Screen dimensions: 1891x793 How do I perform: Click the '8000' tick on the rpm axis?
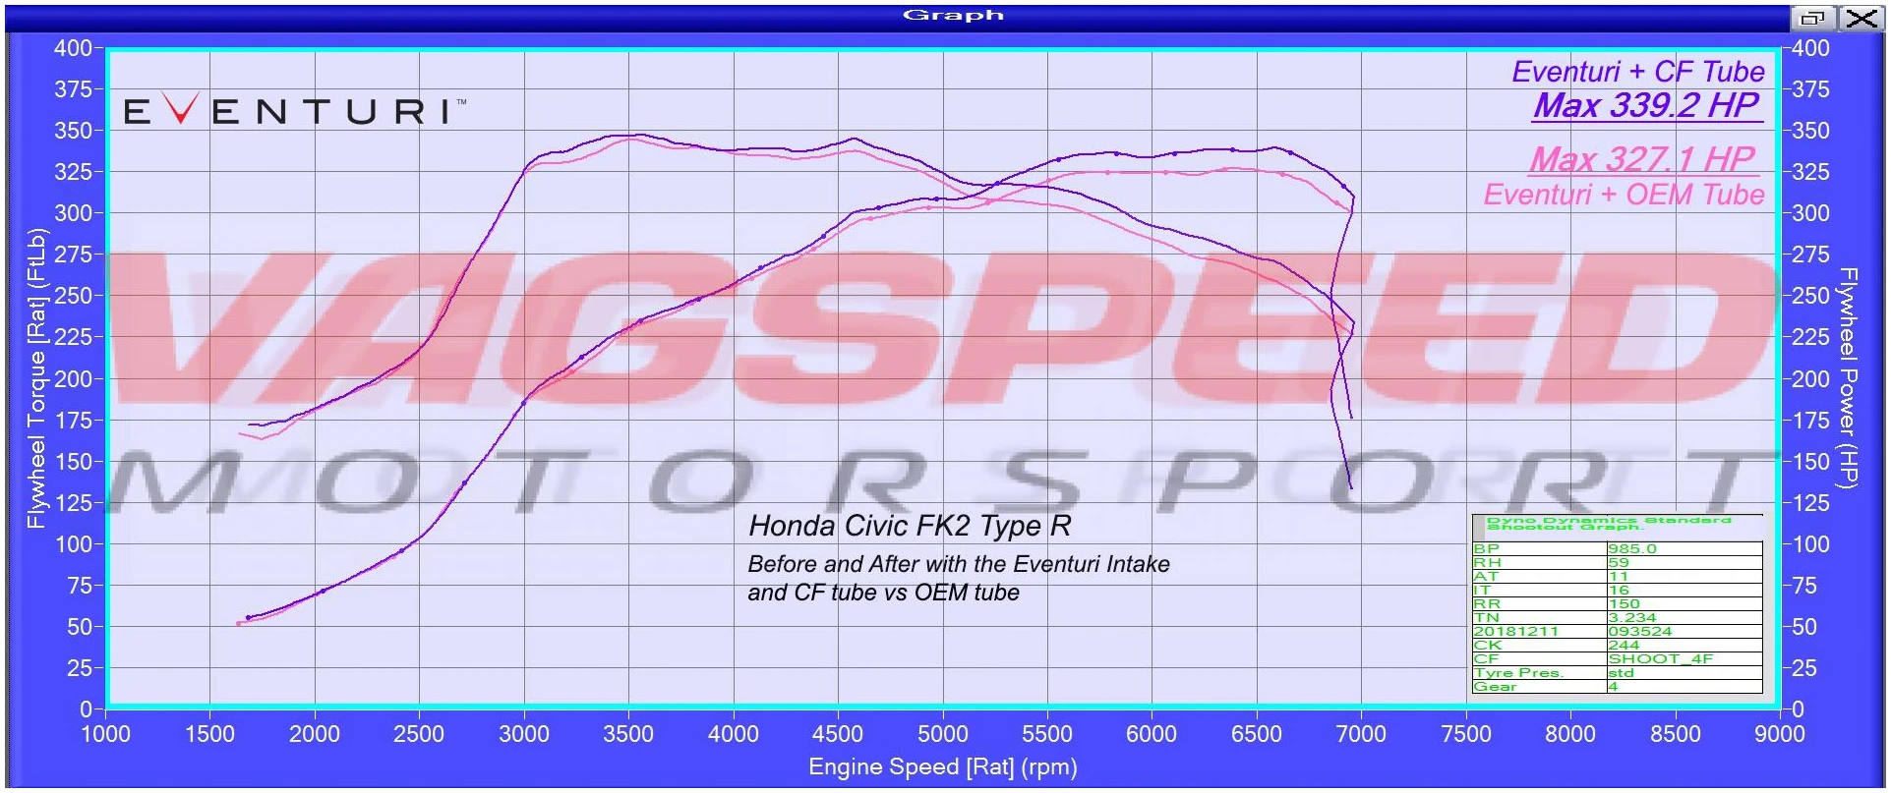coord(1570,734)
